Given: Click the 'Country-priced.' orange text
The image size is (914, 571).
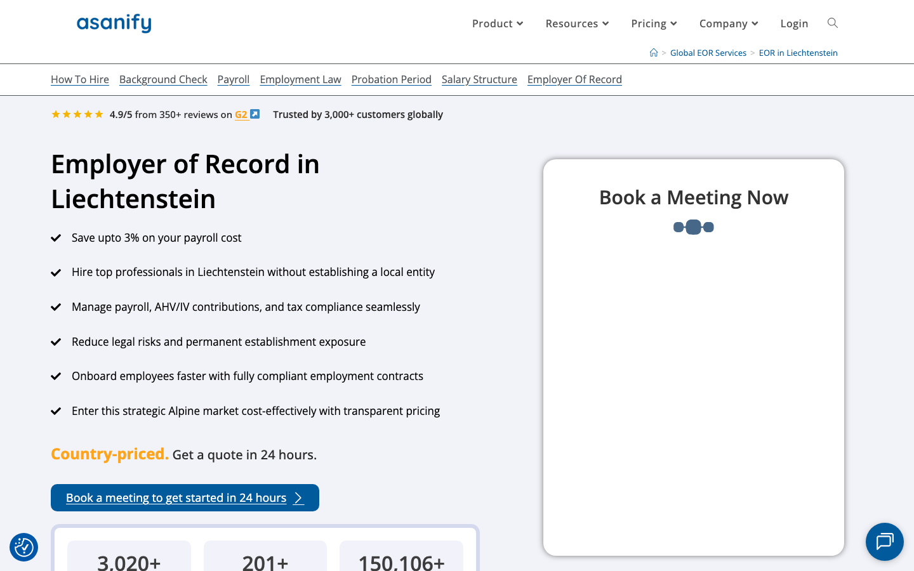Looking at the screenshot, I should click(110, 454).
